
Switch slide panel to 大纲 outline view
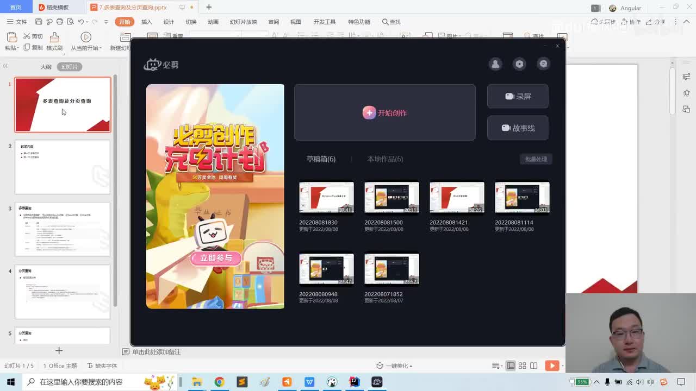(46, 67)
